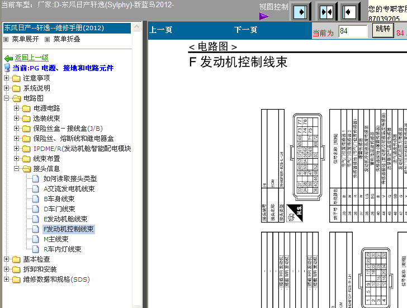Click 菜单展开 to expand all menus
407x308 pixels.
26,39
